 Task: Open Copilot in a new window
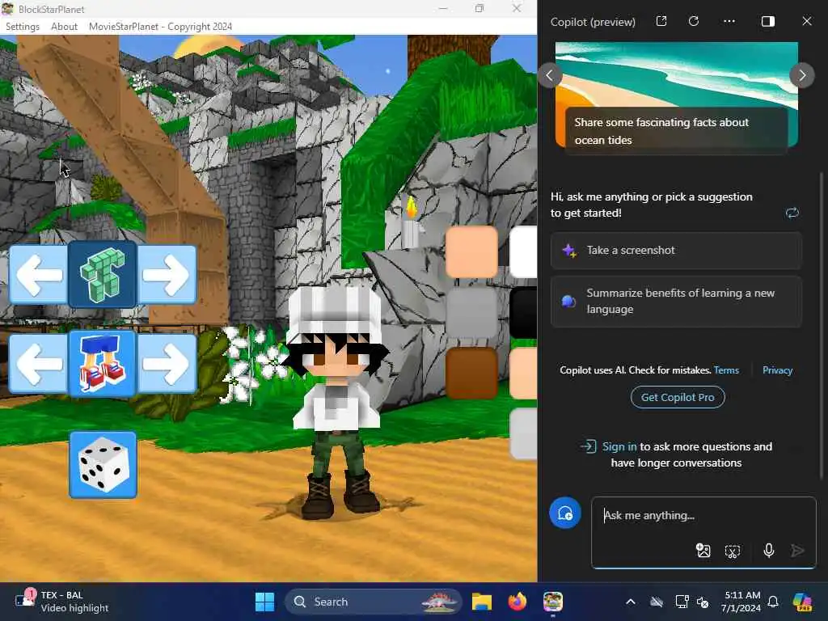pyautogui.click(x=661, y=21)
